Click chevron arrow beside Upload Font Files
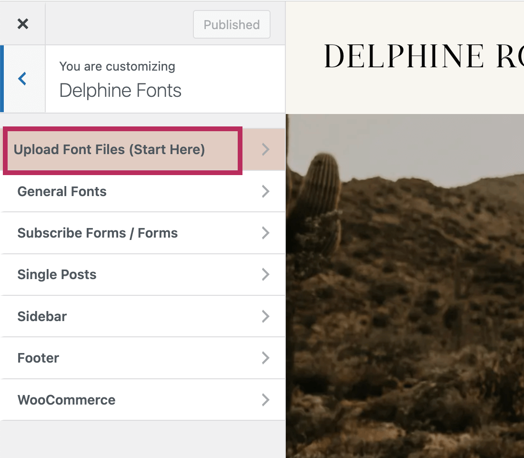Viewport: 524px width, 458px height. [266, 150]
